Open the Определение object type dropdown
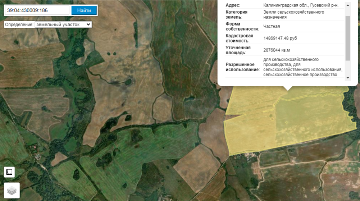 point(63,24)
